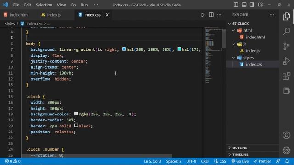Collapse the styles folder
294x165 pixels.
(x=233, y=58)
